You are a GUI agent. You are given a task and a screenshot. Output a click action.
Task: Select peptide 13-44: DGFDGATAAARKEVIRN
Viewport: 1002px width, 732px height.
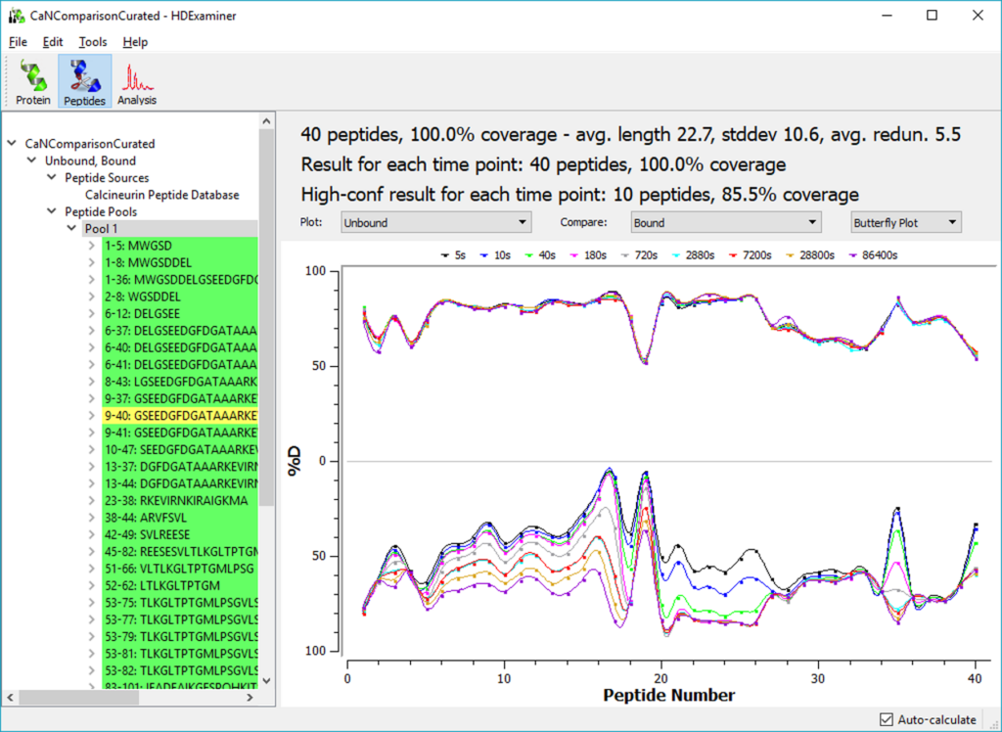tap(180, 483)
